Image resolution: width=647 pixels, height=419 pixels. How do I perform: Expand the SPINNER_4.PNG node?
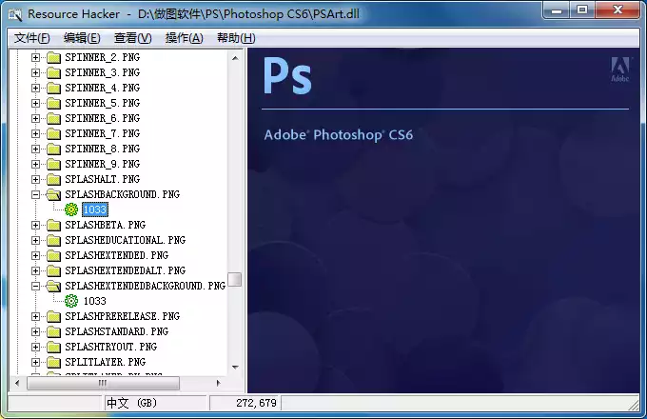coord(35,88)
